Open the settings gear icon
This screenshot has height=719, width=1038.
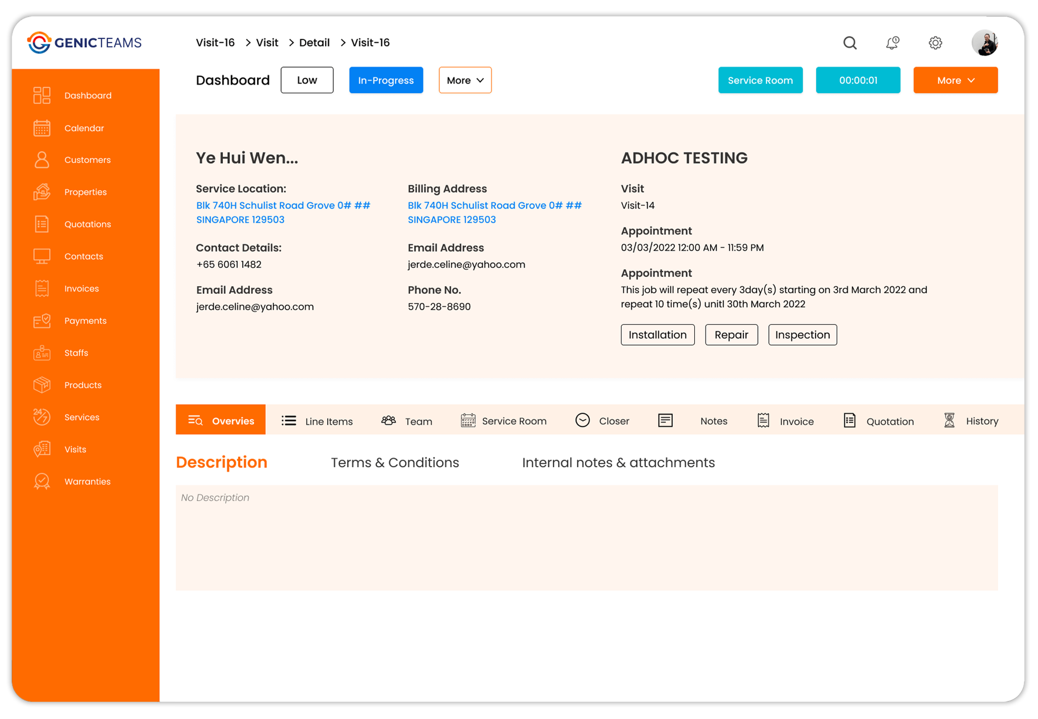click(x=935, y=43)
